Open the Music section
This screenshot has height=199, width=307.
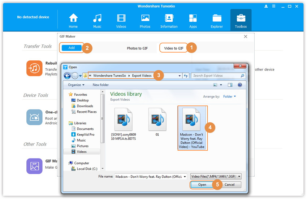coord(97,21)
